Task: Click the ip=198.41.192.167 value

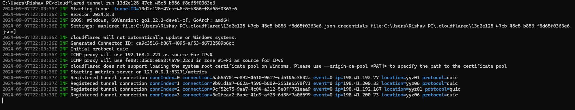Action: (x=358, y=89)
